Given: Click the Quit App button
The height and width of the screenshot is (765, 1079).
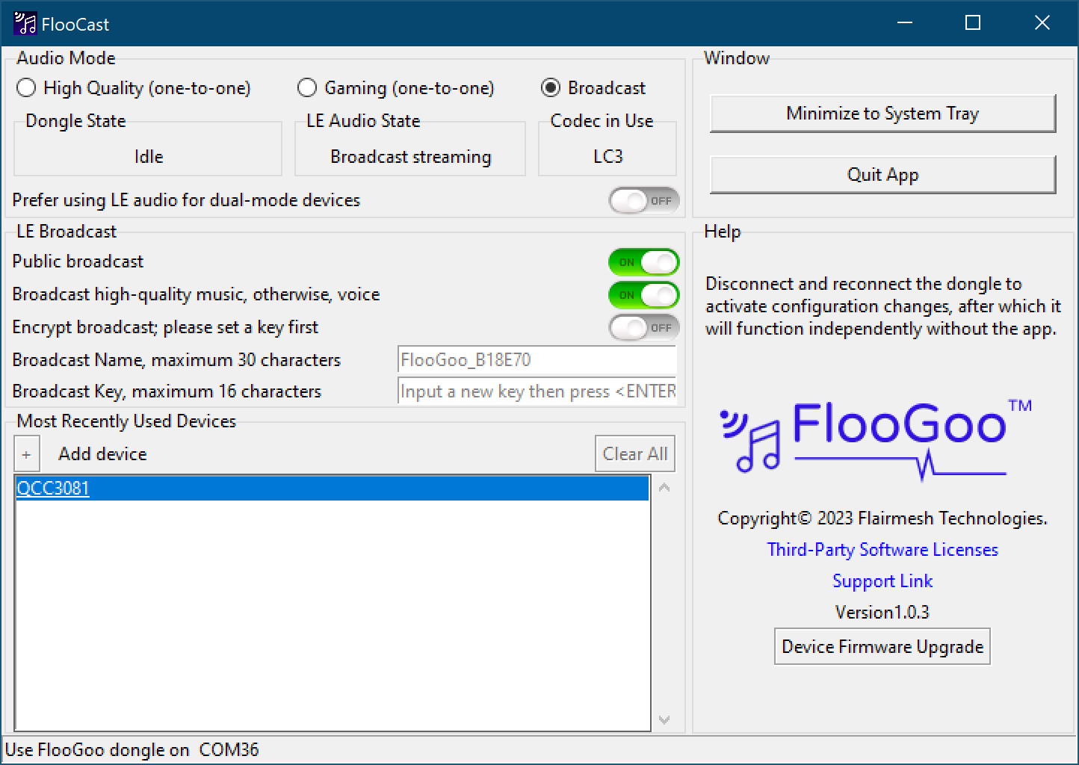Looking at the screenshot, I should [882, 175].
